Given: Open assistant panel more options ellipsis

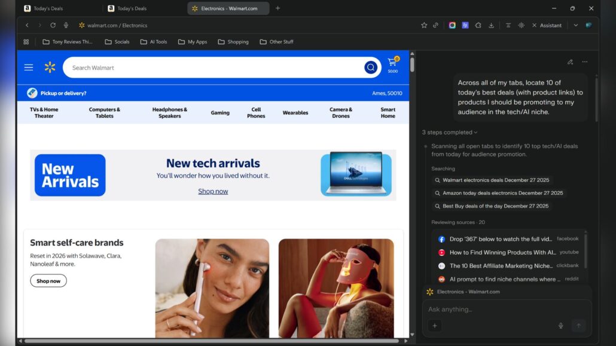Looking at the screenshot, I should pyautogui.click(x=585, y=62).
